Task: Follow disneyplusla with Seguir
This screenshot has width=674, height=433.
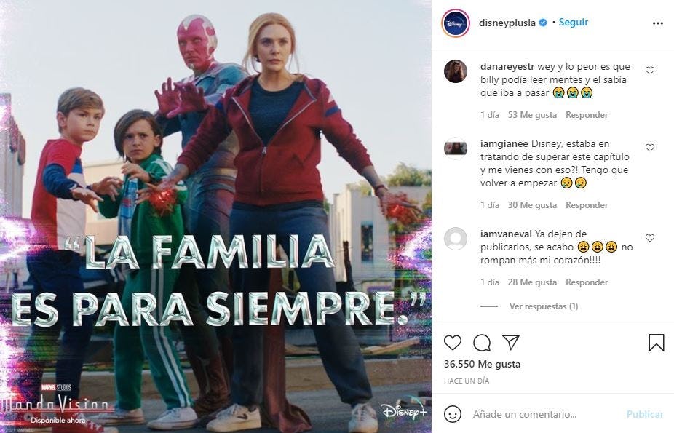Action: click(x=574, y=23)
